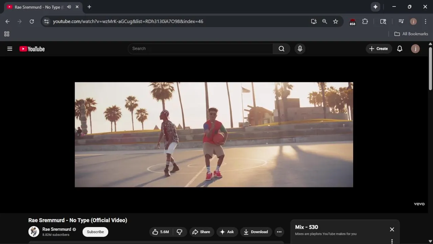This screenshot has width=433, height=244.
Task: Open the media control music icon
Action: coord(401,21)
